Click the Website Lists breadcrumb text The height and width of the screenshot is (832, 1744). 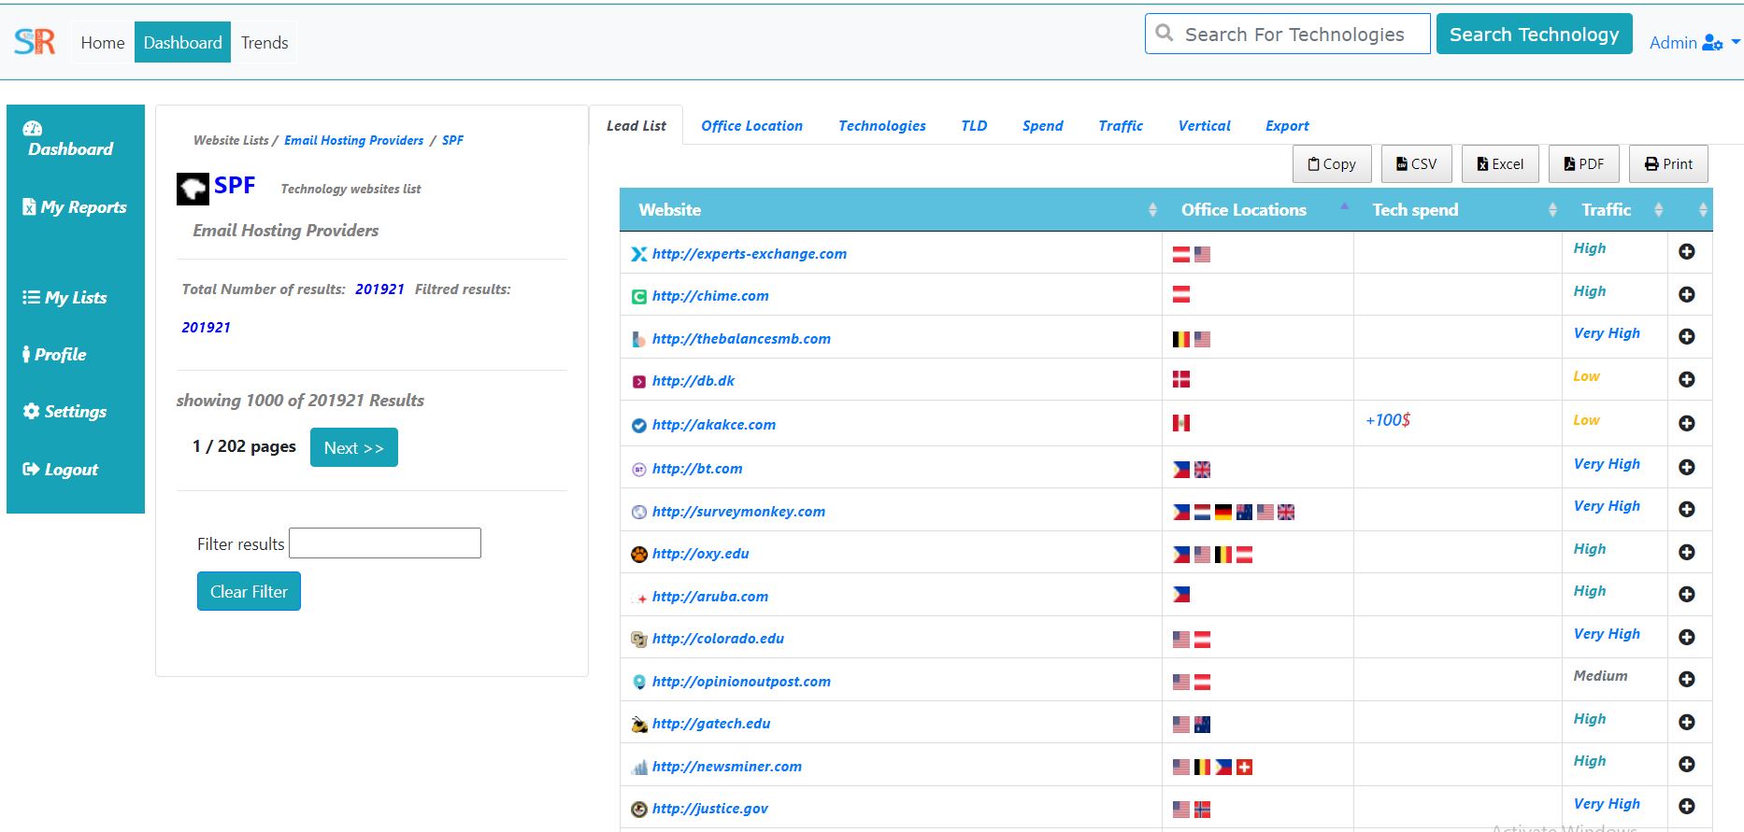[231, 140]
